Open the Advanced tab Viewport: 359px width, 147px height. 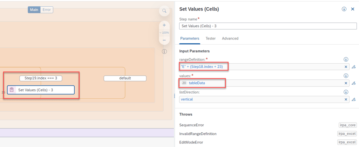pyautogui.click(x=230, y=38)
